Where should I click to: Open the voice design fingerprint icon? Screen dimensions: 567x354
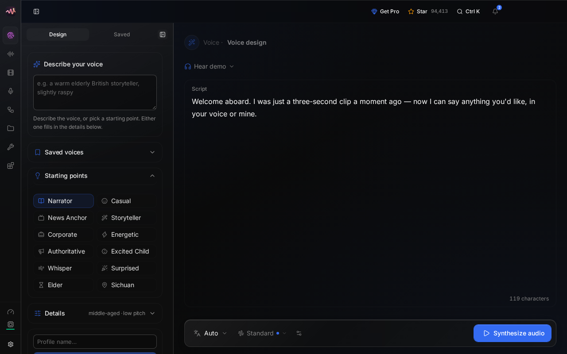tap(11, 35)
